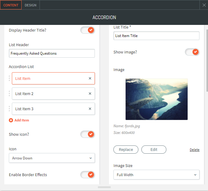Screen dimensions: 208x191
Task: Click the plus icon for Add Item
Action: click(11, 120)
